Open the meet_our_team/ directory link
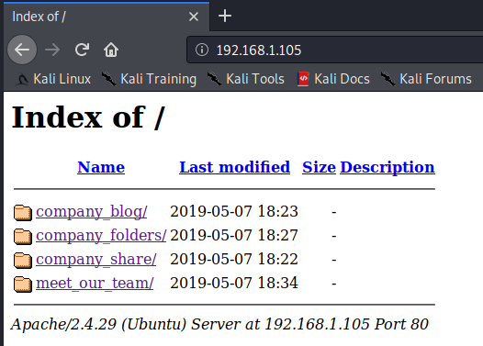The width and height of the screenshot is (483, 346). [95, 283]
